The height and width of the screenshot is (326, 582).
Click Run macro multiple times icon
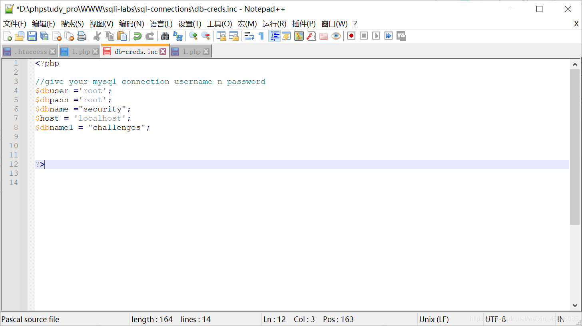389,36
